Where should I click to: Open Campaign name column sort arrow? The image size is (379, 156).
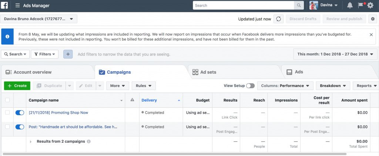coord(121,101)
